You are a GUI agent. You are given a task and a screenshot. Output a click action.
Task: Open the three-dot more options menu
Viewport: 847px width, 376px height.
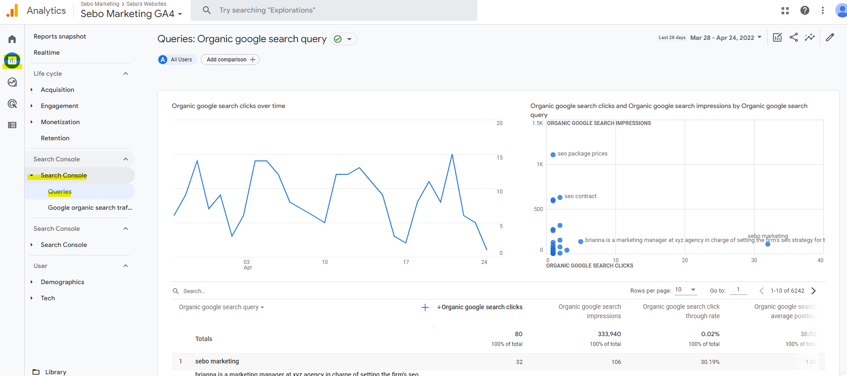click(823, 10)
